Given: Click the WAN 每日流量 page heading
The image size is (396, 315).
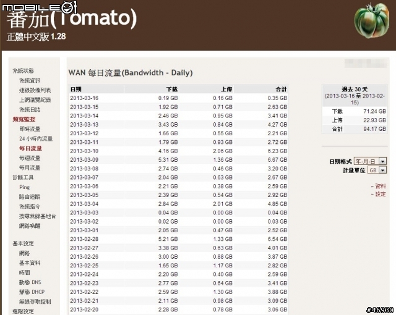Looking at the screenshot, I should pyautogui.click(x=131, y=73).
